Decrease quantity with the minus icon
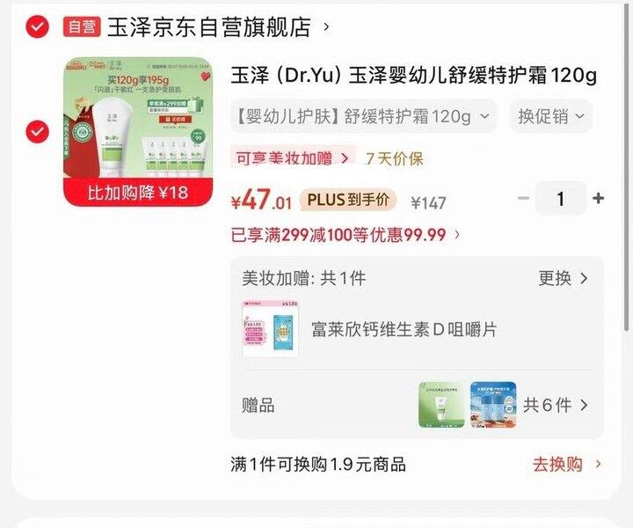Image resolution: width=633 pixels, height=528 pixels. pos(524,198)
